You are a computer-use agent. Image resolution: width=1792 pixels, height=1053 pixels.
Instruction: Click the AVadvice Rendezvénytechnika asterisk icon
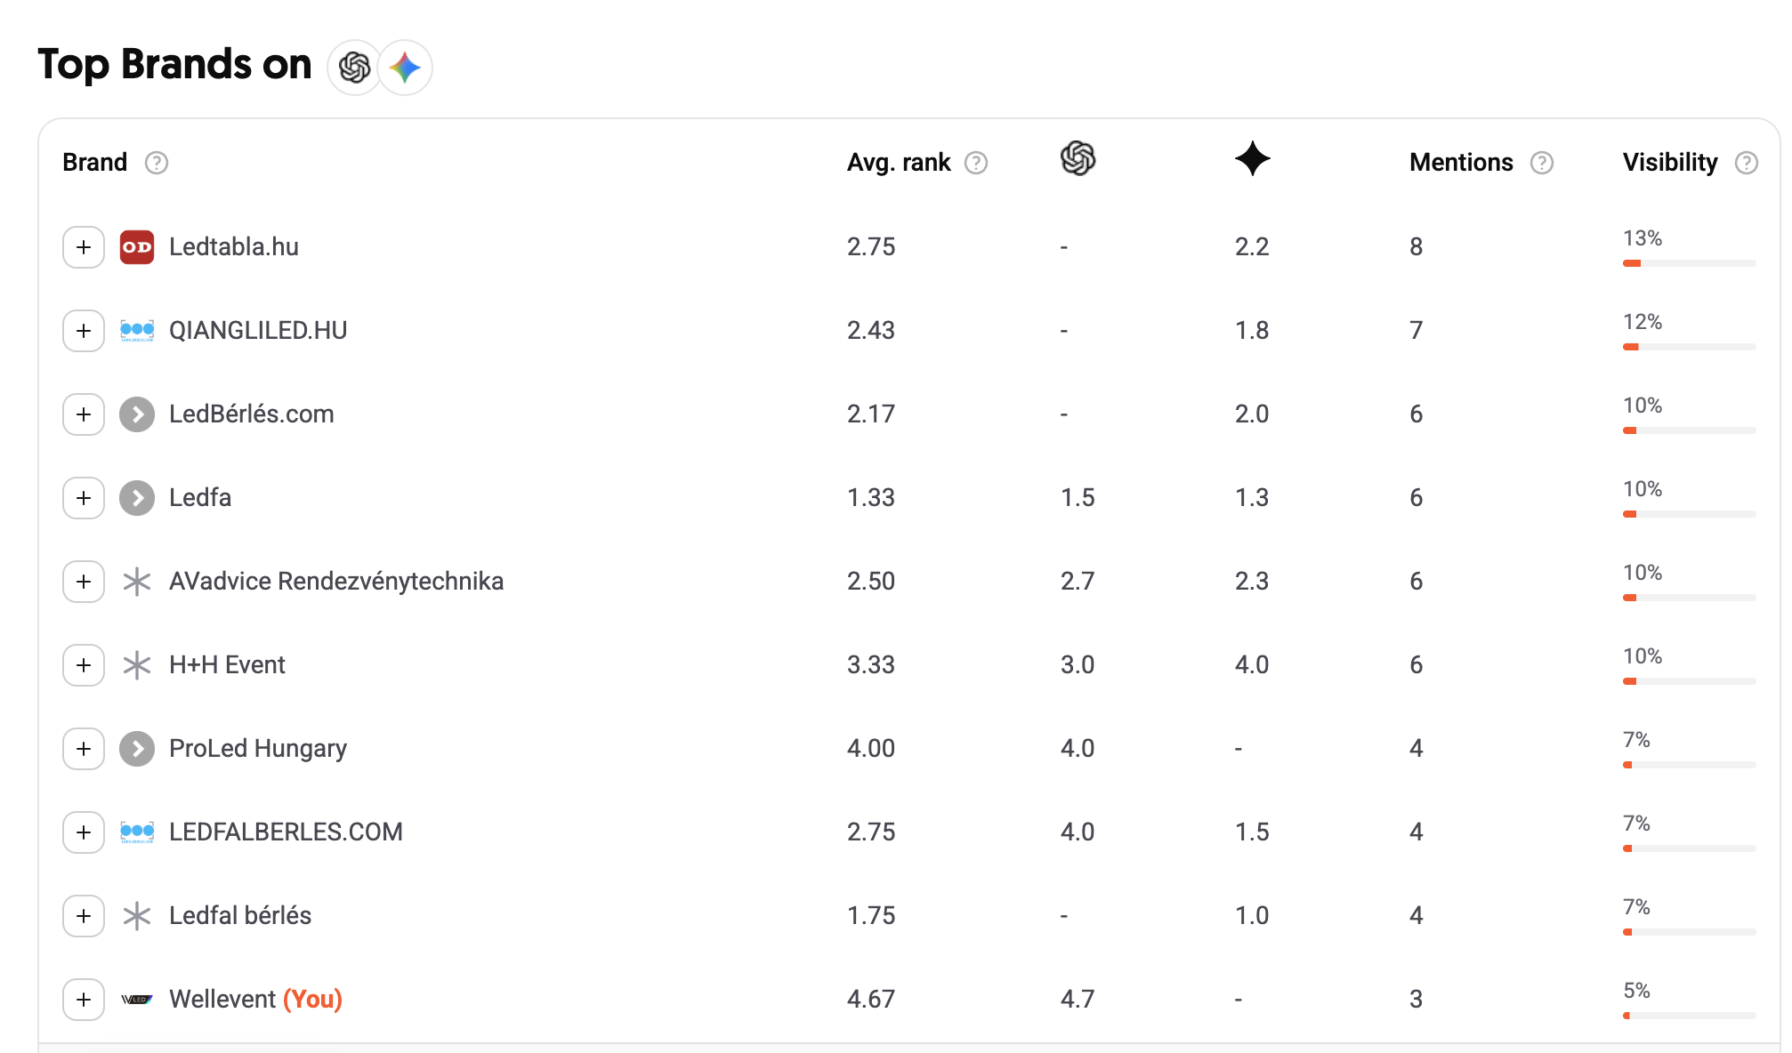tap(137, 582)
